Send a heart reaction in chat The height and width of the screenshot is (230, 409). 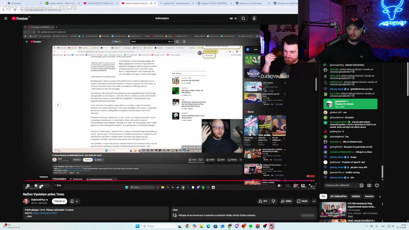click(377, 185)
